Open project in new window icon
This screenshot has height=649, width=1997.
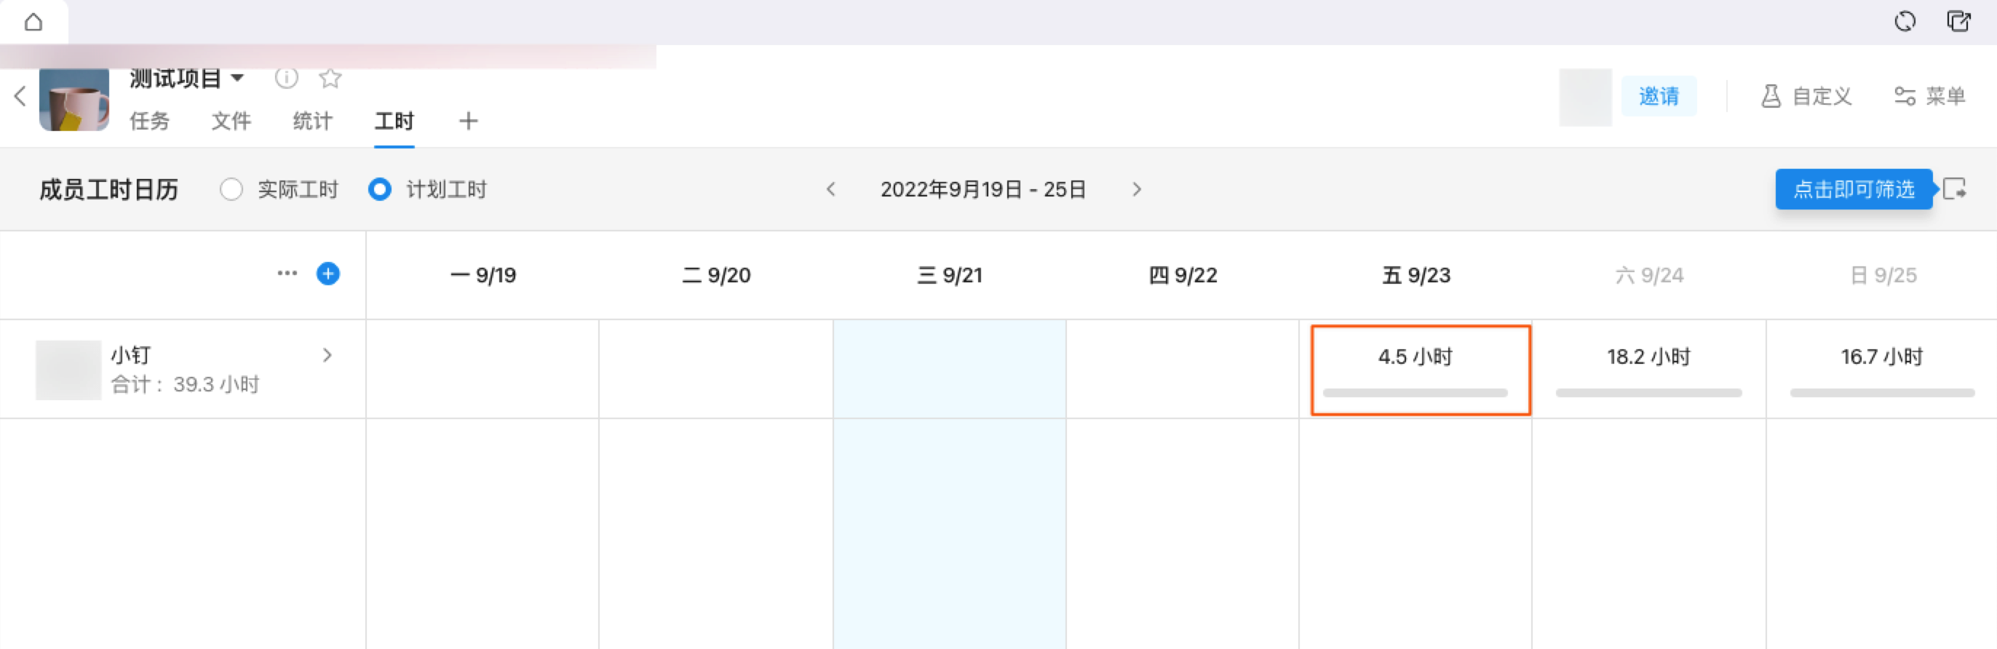pyautogui.click(x=1958, y=22)
